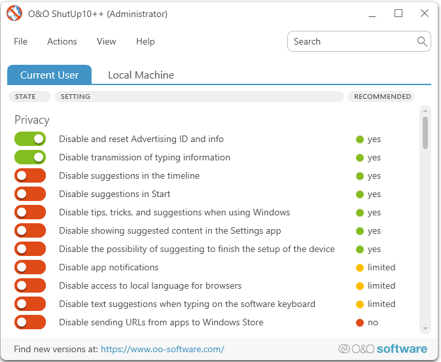Select the Current User tab
441x362 pixels.
click(49, 75)
